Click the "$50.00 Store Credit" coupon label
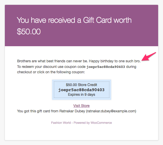 tap(81, 85)
